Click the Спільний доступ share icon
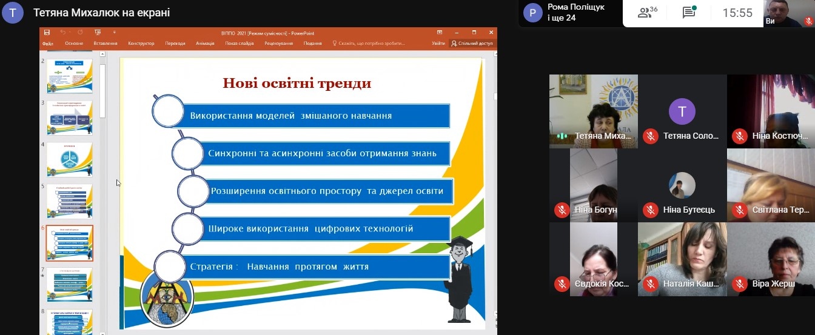 (472, 44)
